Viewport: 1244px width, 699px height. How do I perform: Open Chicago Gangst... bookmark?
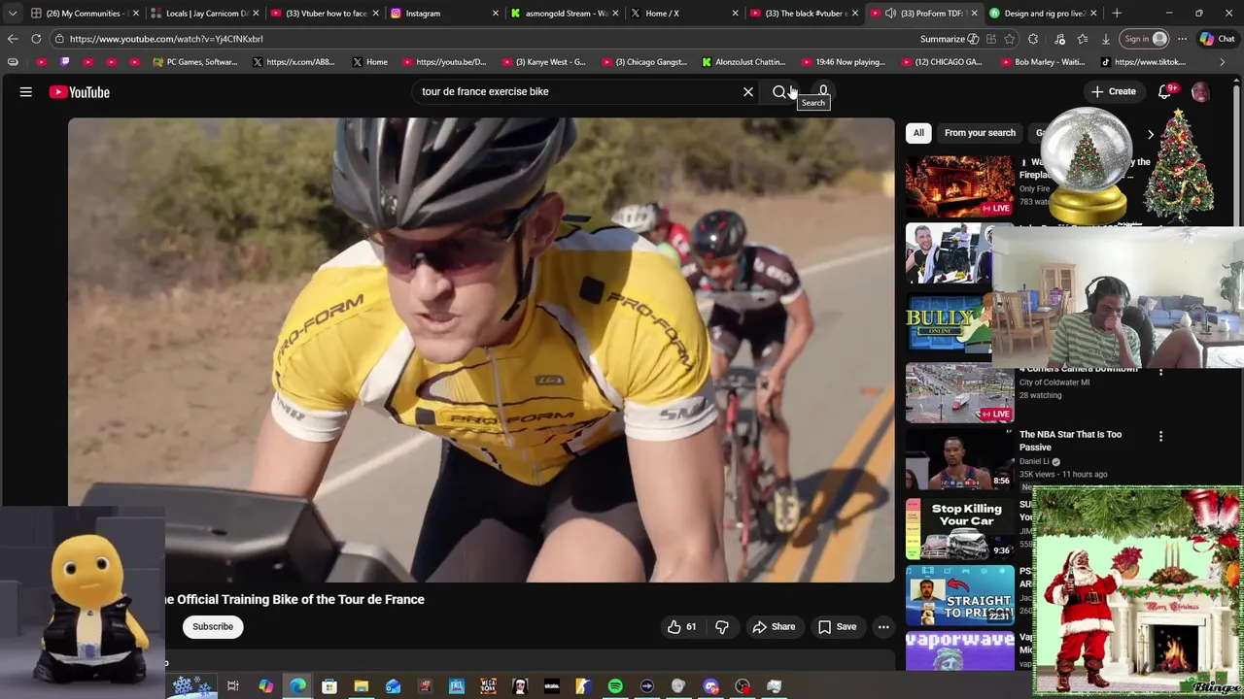click(x=643, y=62)
